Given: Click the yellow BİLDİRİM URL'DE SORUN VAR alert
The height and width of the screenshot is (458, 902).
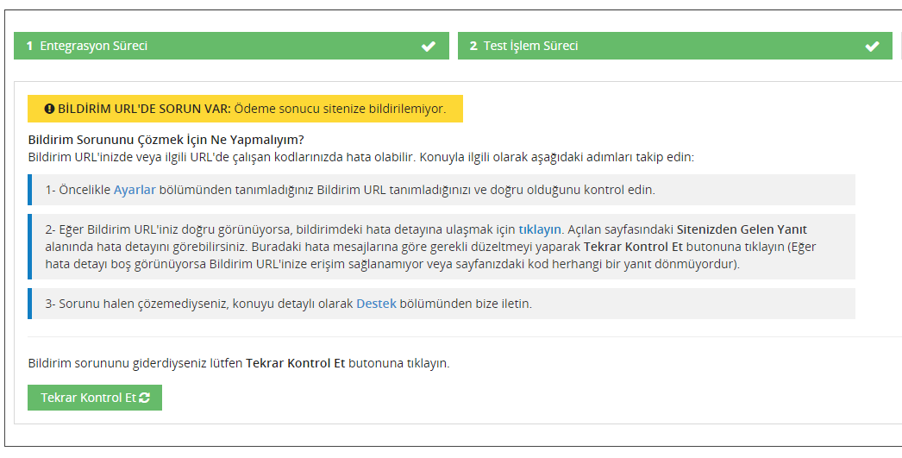Looking at the screenshot, I should [x=245, y=109].
